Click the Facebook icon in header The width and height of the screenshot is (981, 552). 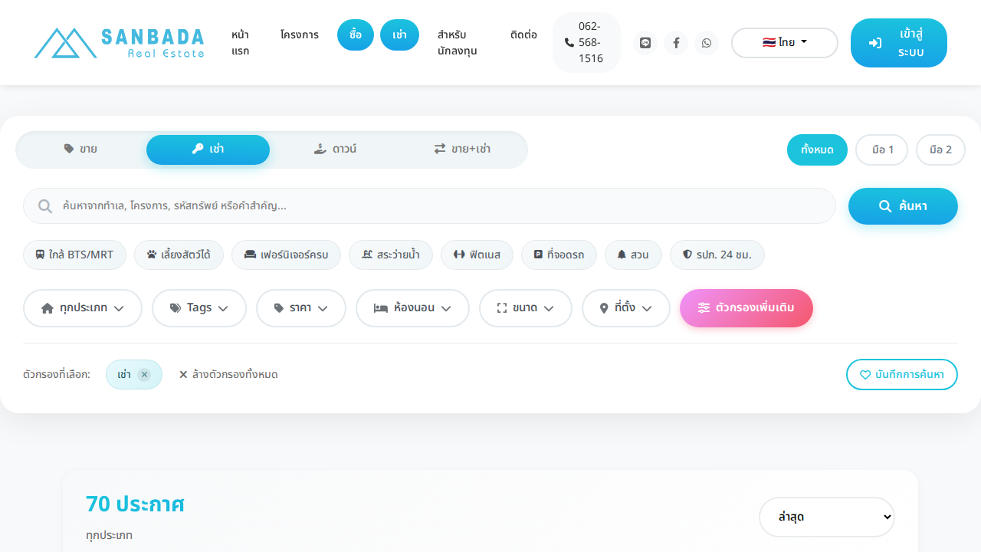coord(676,43)
